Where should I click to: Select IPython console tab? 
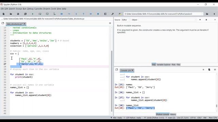click(162, 115)
